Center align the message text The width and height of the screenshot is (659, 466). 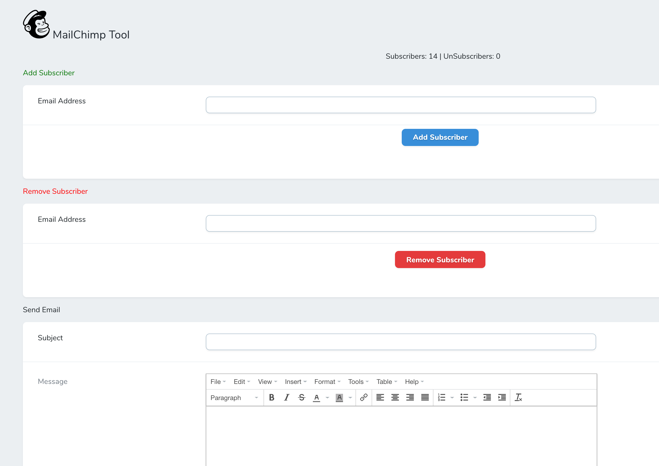click(x=395, y=397)
